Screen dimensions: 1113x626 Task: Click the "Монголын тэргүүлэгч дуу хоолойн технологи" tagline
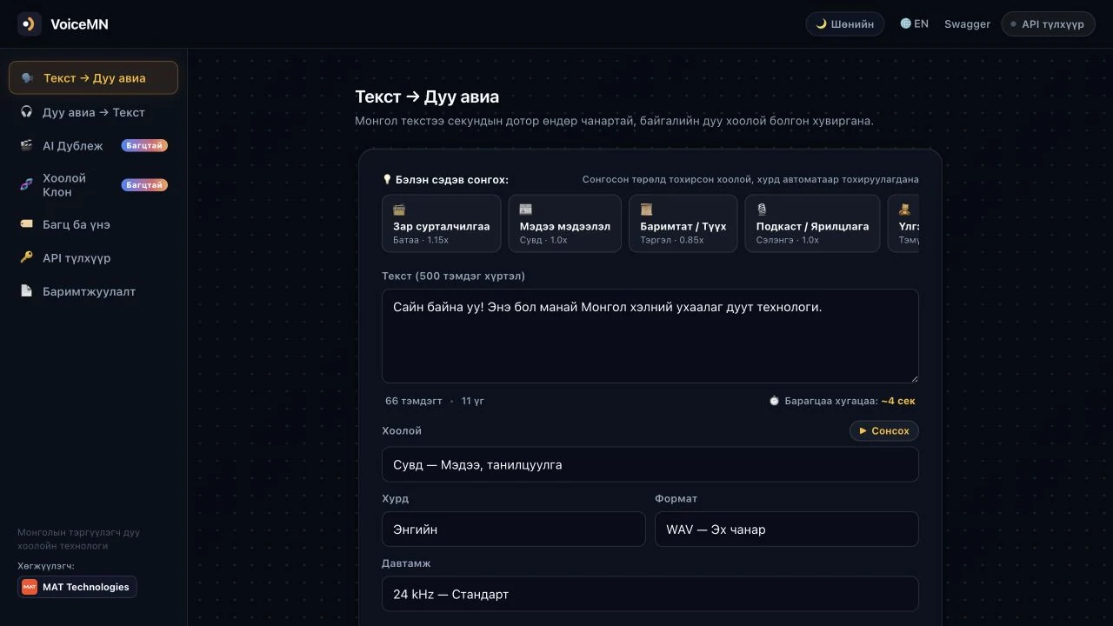[78, 539]
